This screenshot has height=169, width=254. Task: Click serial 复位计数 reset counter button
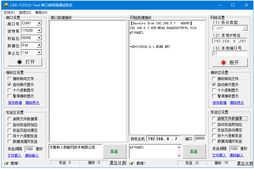(x=118, y=163)
